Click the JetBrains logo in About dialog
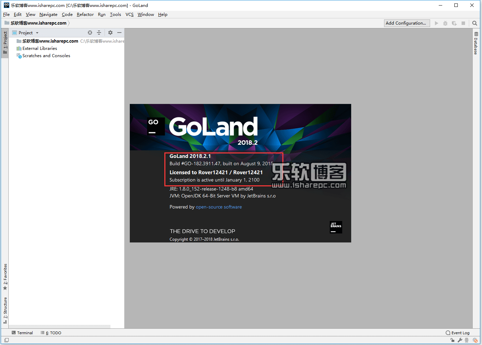The image size is (482, 345). (336, 227)
